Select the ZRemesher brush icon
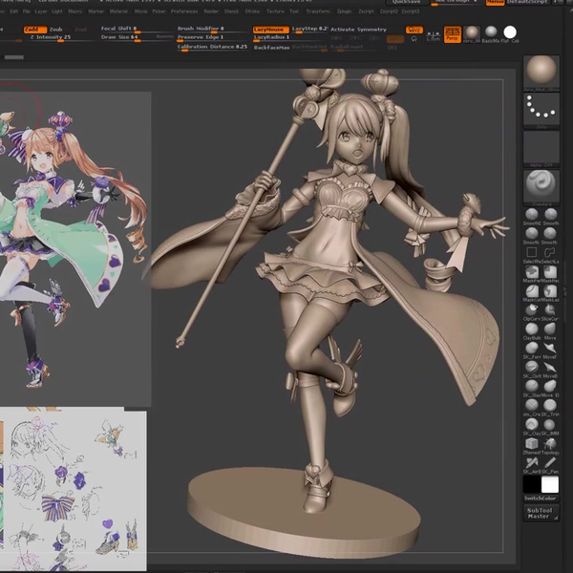Image resolution: width=573 pixels, height=573 pixels. (x=532, y=444)
